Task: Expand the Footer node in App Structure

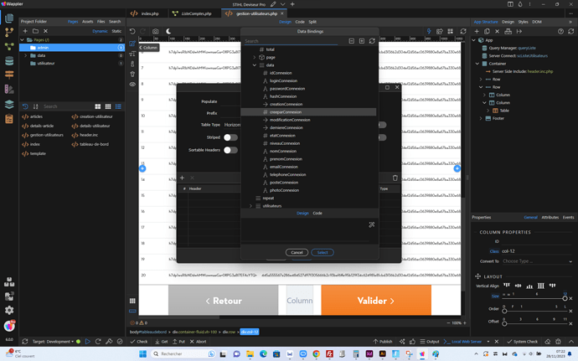Action: (x=481, y=118)
